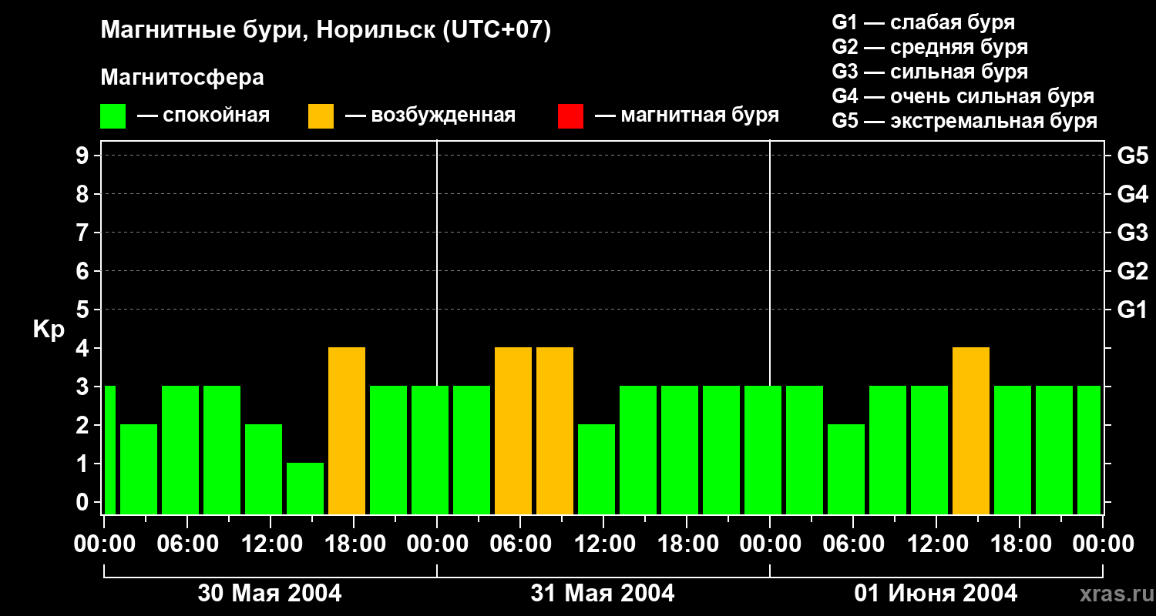Select the 'G3 — сильная буря' legend line
This screenshot has width=1156, height=616.
pos(929,72)
